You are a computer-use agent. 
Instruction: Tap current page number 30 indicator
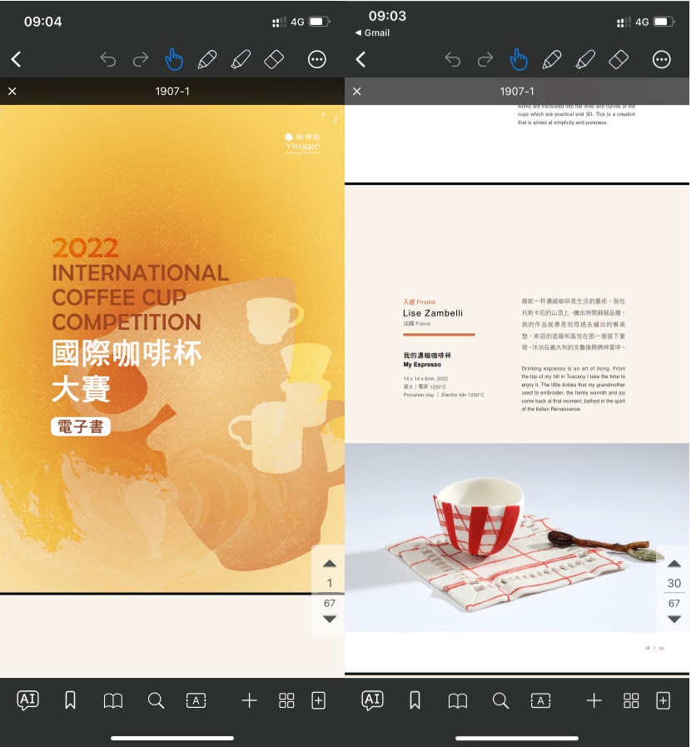click(674, 583)
